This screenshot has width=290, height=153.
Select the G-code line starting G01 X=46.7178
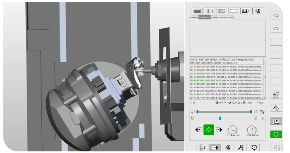(x=226, y=98)
